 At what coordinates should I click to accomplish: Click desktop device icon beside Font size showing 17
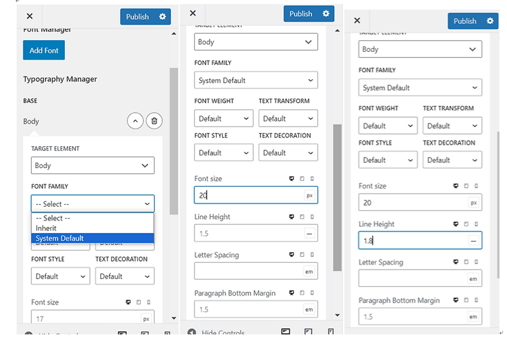[128, 302]
